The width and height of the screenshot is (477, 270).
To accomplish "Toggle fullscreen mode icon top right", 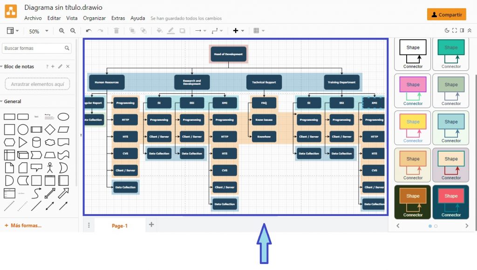I will pos(454,30).
